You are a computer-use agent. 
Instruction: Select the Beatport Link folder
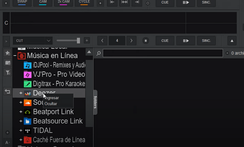click(53, 112)
